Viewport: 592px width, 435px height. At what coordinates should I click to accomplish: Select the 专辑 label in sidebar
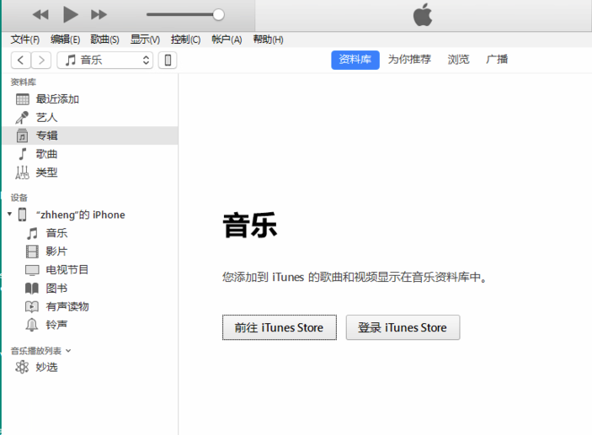(47, 135)
